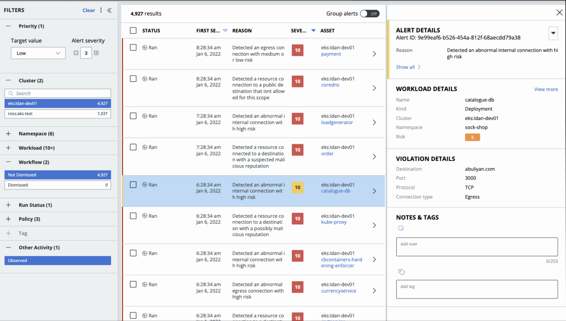Click the First Seen sort arrow
This screenshot has width=566, height=321.
pos(225,31)
